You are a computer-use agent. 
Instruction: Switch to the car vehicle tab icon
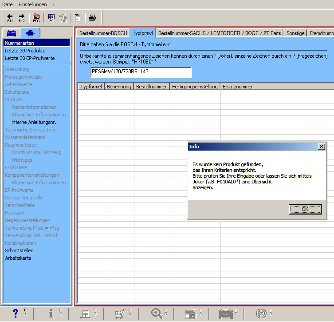coord(11,33)
